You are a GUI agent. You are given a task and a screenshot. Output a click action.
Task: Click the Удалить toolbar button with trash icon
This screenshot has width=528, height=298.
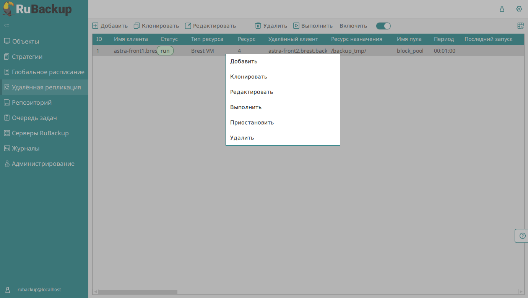271,26
